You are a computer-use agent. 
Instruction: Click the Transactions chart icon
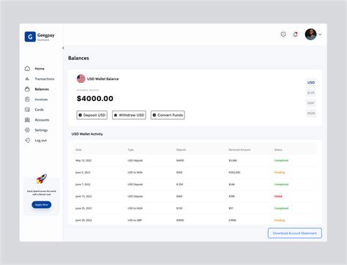(x=27, y=79)
